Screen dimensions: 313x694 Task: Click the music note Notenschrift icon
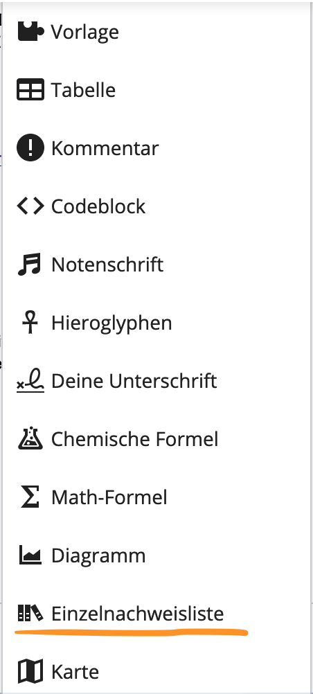tap(29, 265)
